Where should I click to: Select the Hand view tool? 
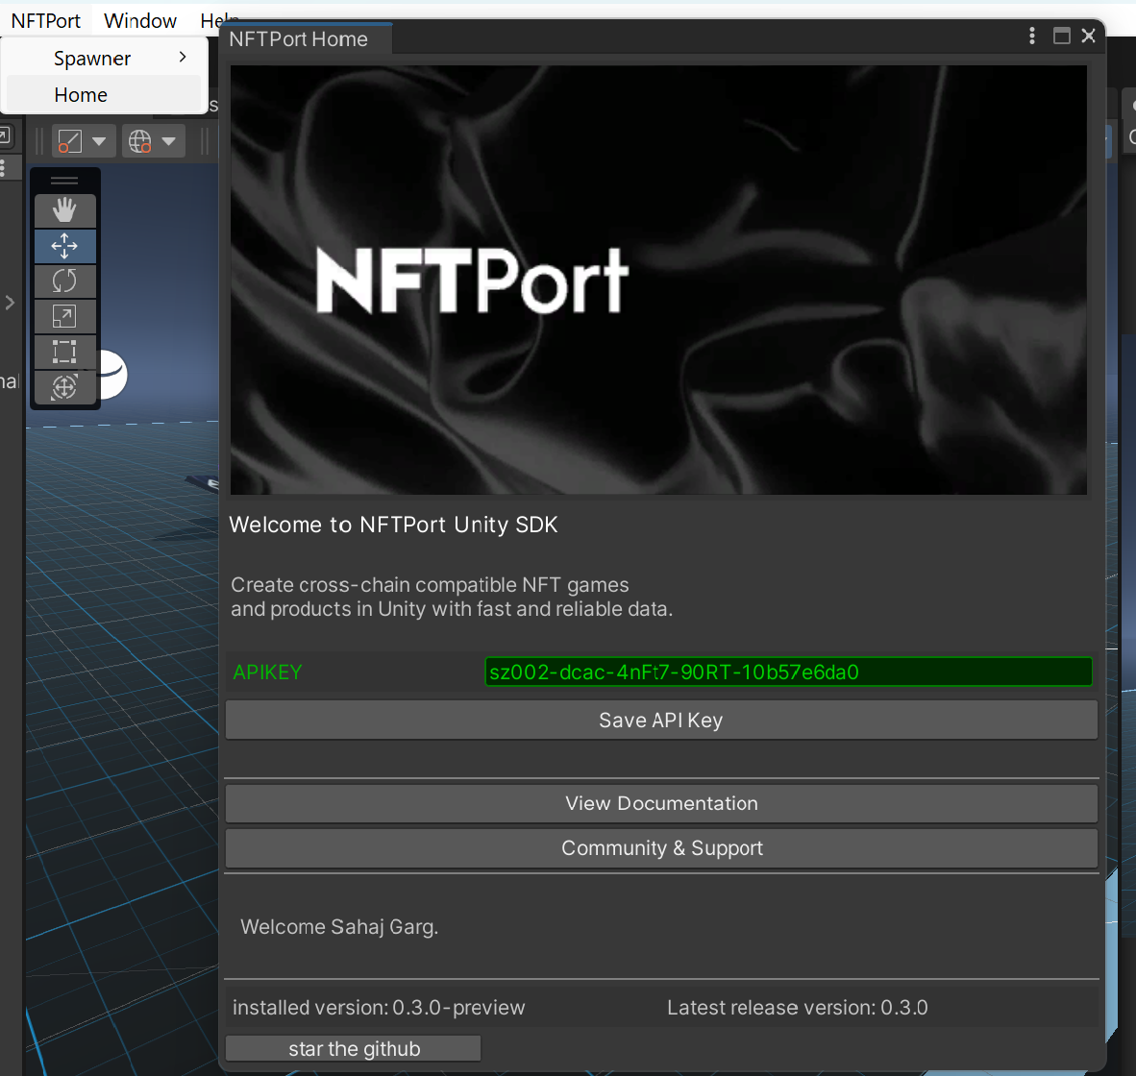[x=64, y=210]
